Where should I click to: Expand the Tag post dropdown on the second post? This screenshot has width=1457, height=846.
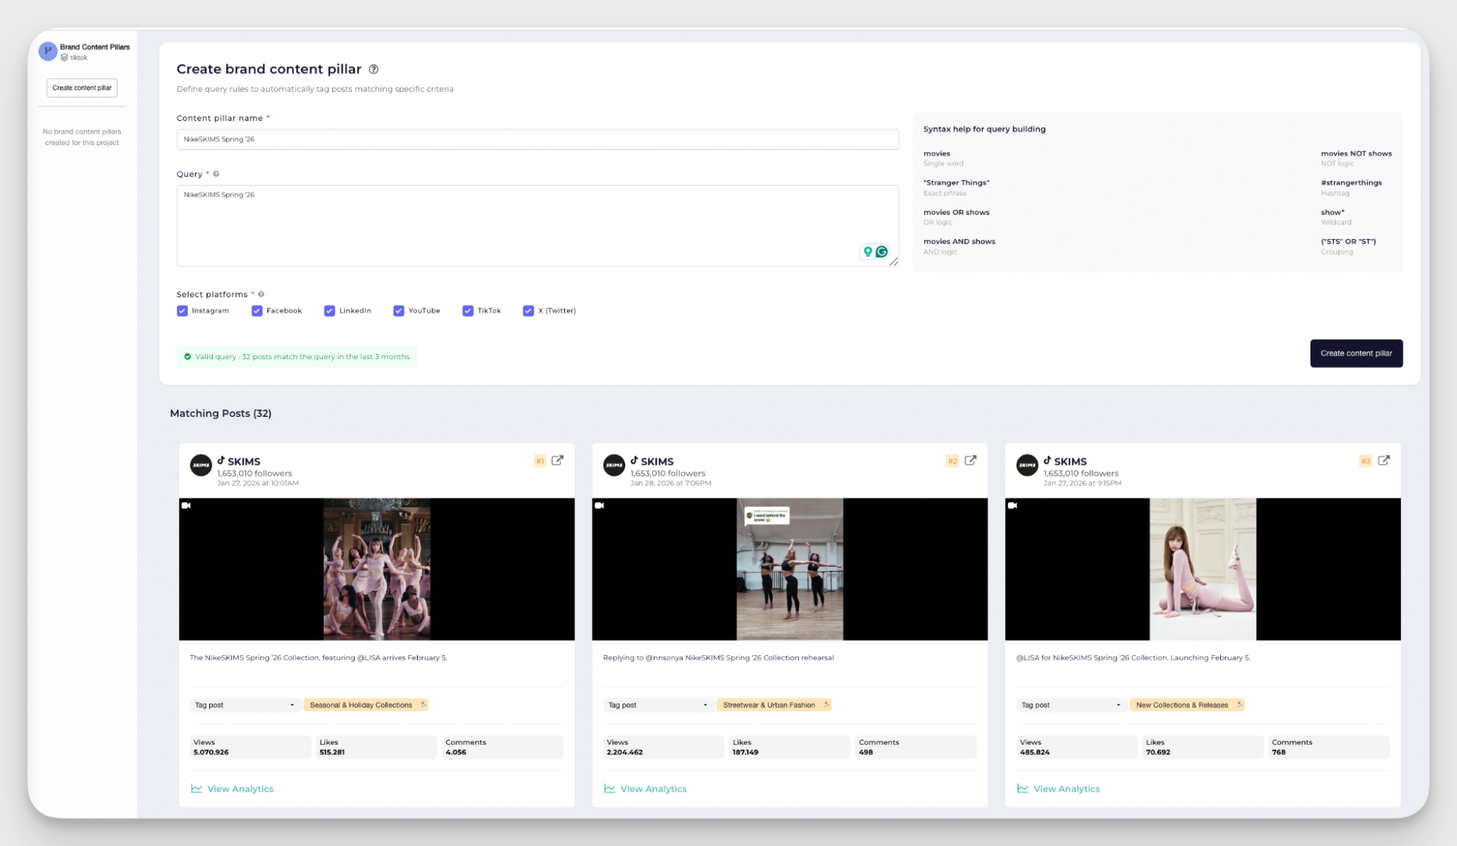(657, 705)
